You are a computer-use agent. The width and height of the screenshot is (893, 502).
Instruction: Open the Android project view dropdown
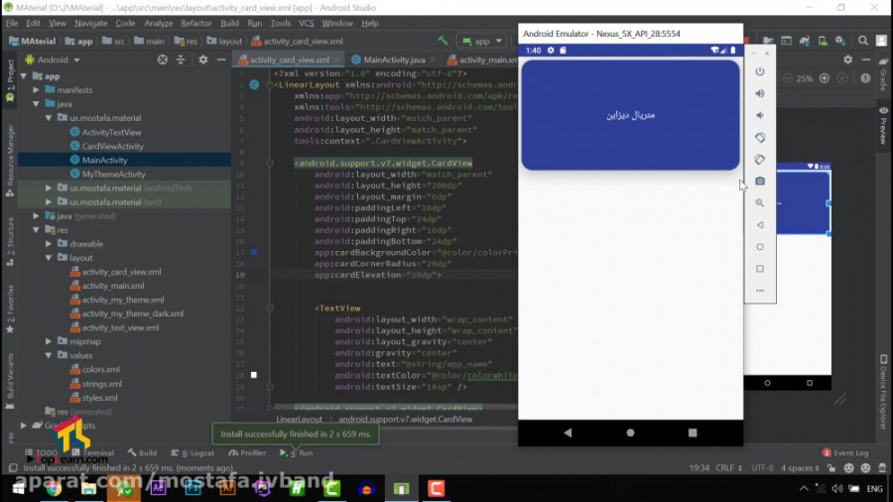point(60,60)
